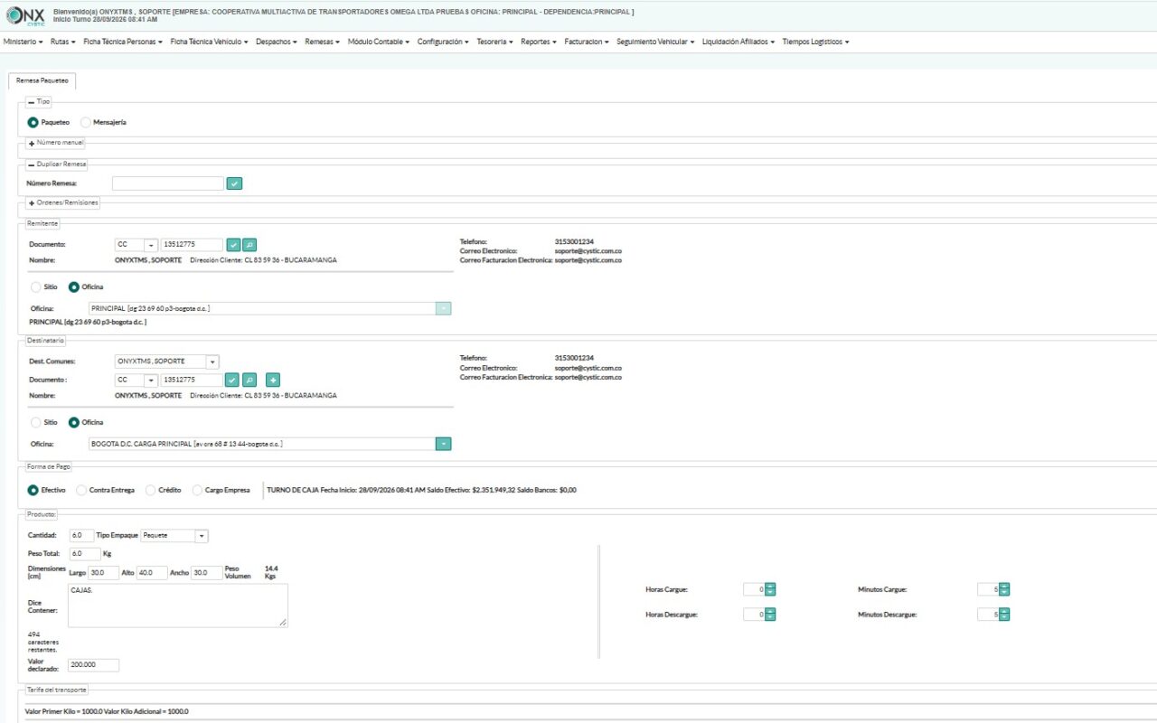Screen dimensions: 1157x723
Task: Open the Facturacion menu
Action: 587,42
